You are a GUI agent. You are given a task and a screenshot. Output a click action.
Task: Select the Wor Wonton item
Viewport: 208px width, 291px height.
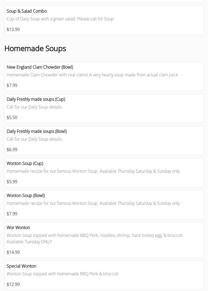(18, 228)
